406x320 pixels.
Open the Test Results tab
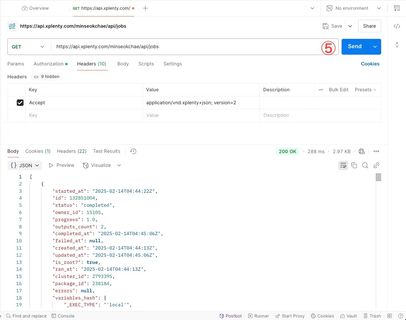pos(107,151)
